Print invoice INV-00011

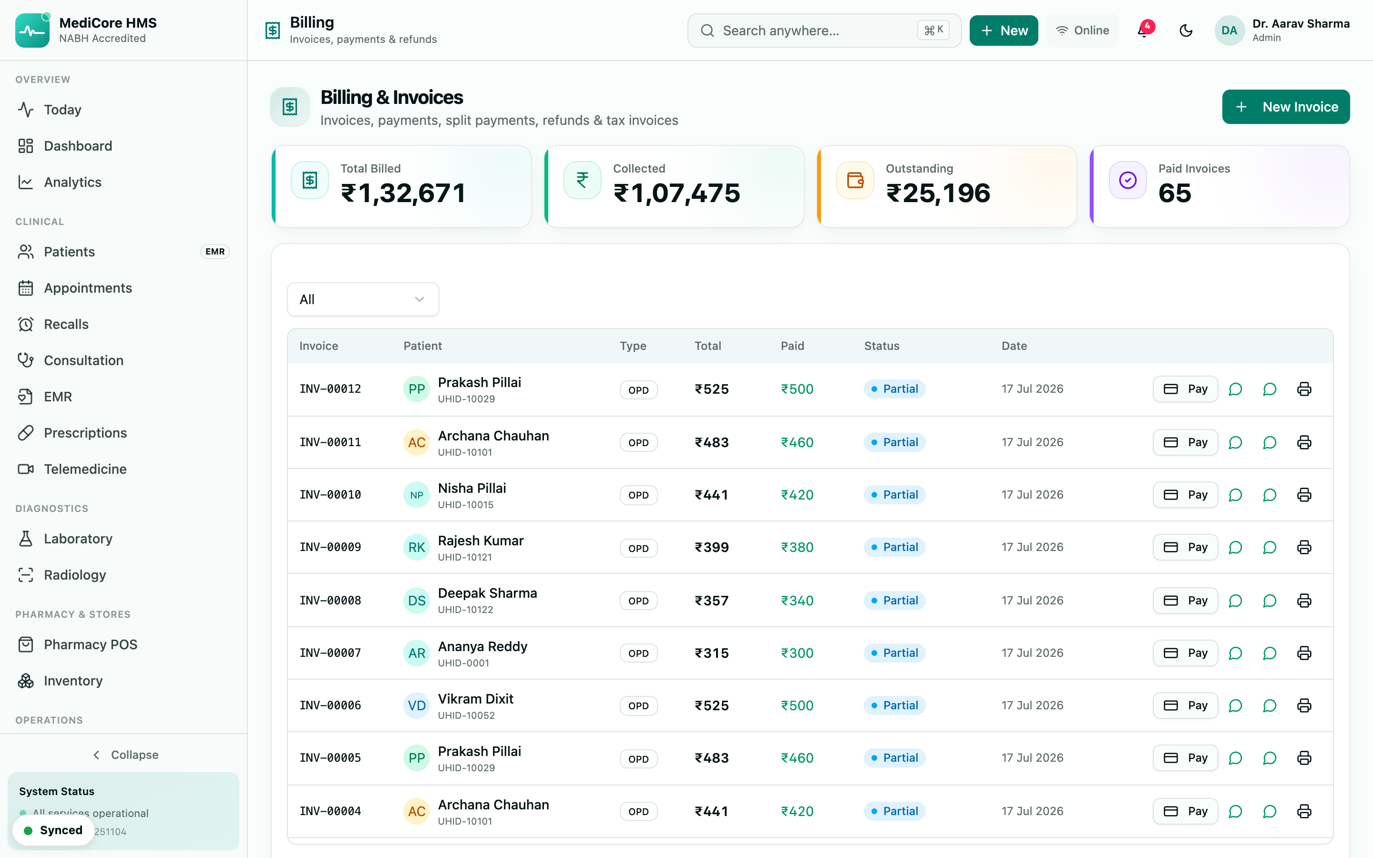tap(1304, 442)
